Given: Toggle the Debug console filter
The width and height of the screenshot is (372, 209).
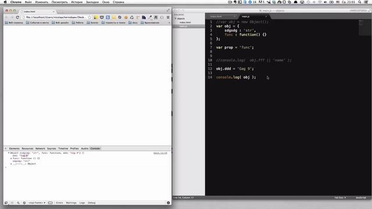Looking at the screenshot, I should point(92,203).
